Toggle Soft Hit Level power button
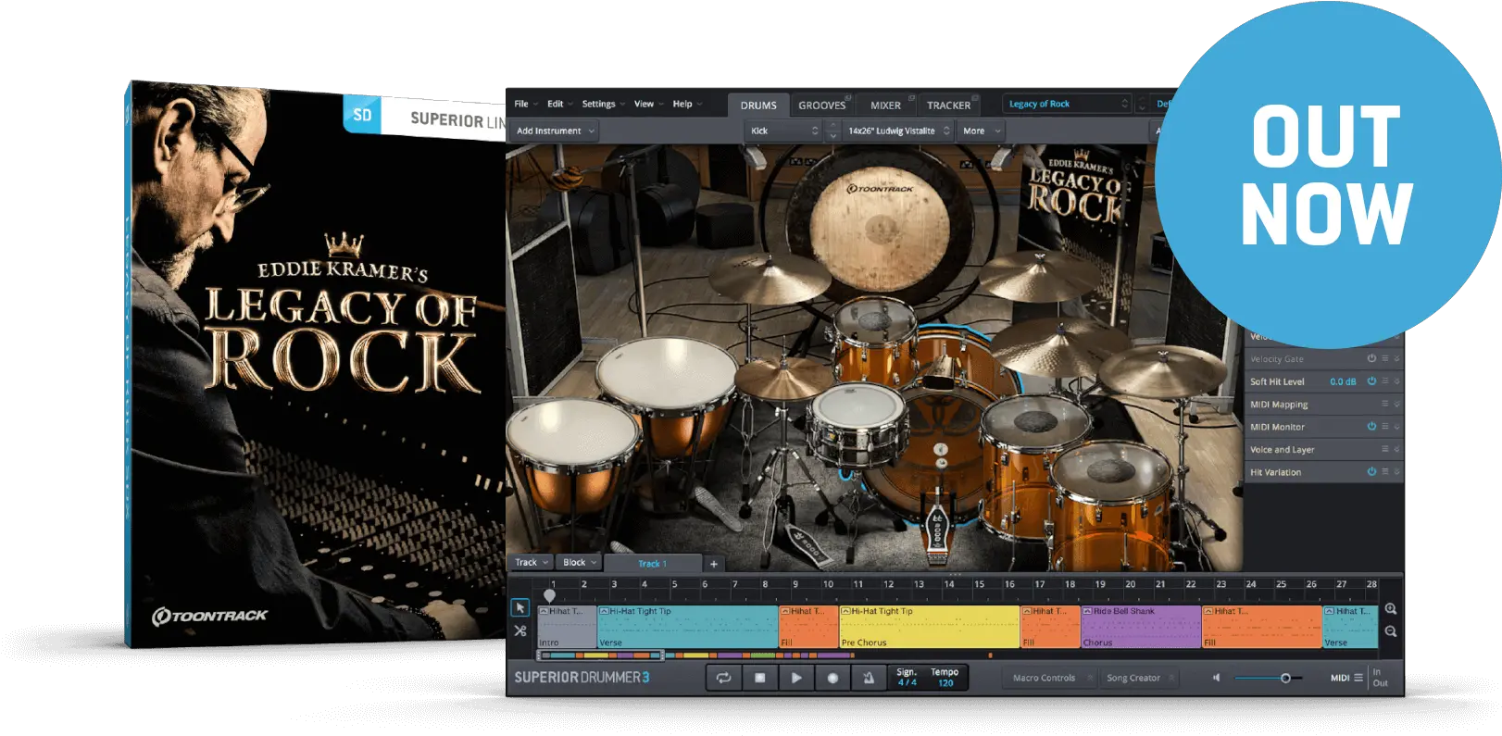This screenshot has width=1502, height=736. pyautogui.click(x=1371, y=381)
